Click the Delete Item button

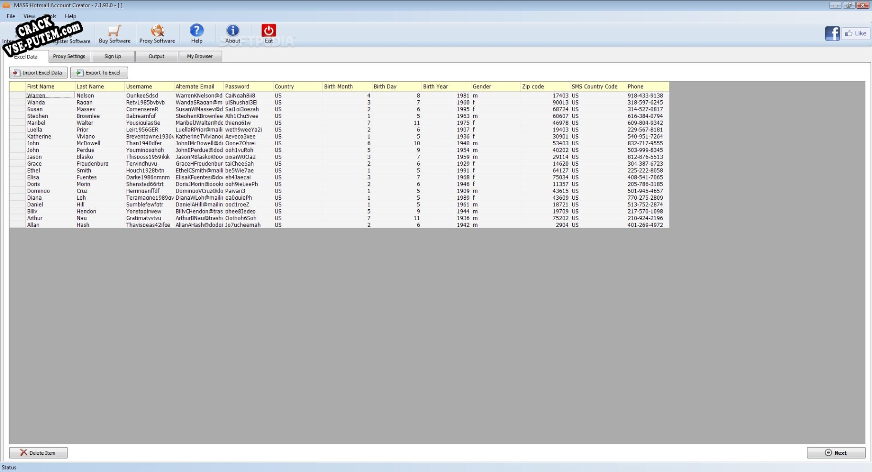click(x=38, y=453)
